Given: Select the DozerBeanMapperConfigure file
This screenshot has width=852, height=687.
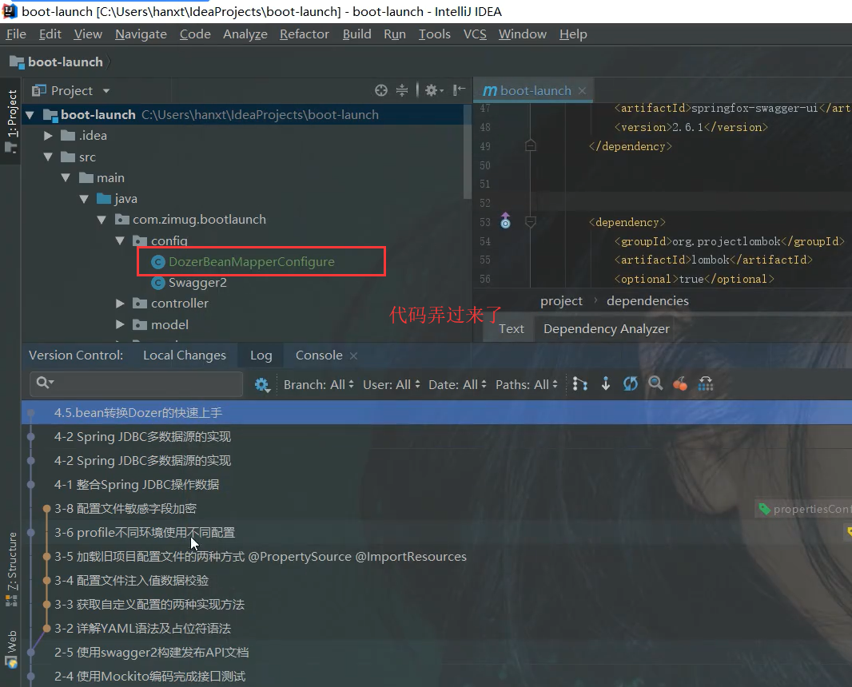Looking at the screenshot, I should click(252, 262).
